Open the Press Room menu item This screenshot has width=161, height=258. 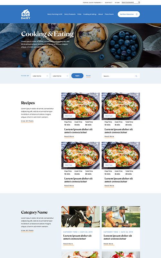point(109,14)
